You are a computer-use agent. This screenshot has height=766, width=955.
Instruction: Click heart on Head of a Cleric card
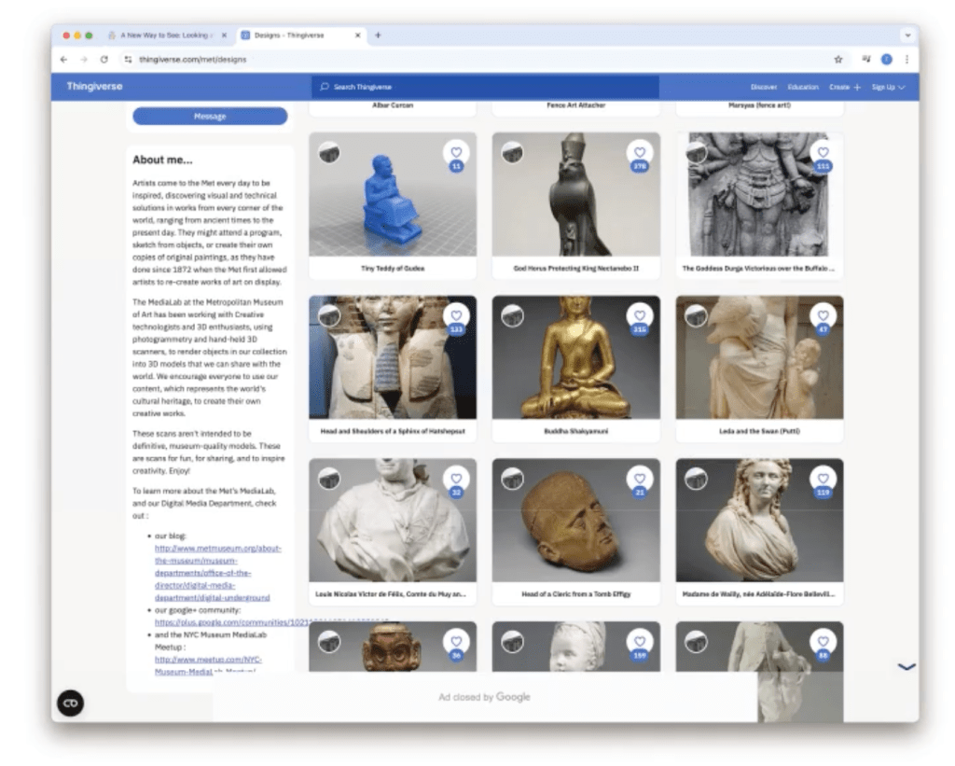pyautogui.click(x=639, y=478)
